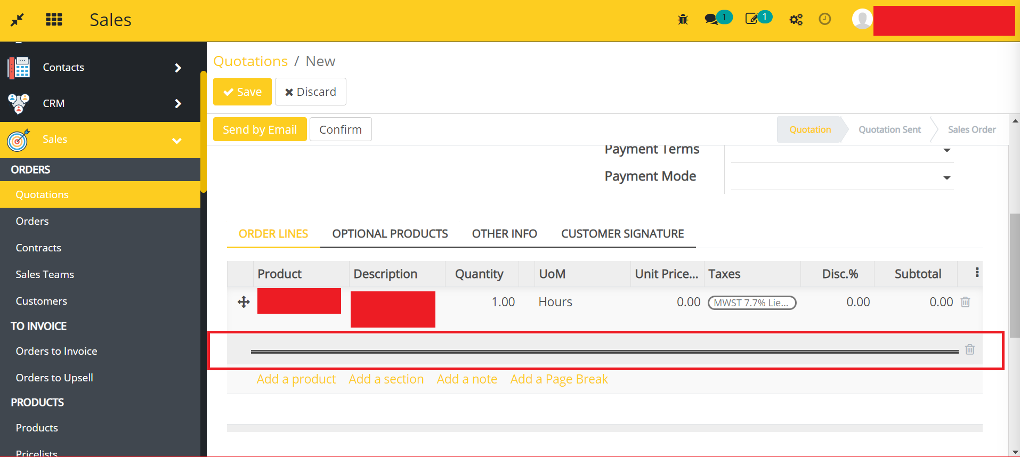This screenshot has height=457, width=1020.
Task: Open Orders to Invoice in sidebar
Action: click(56, 352)
